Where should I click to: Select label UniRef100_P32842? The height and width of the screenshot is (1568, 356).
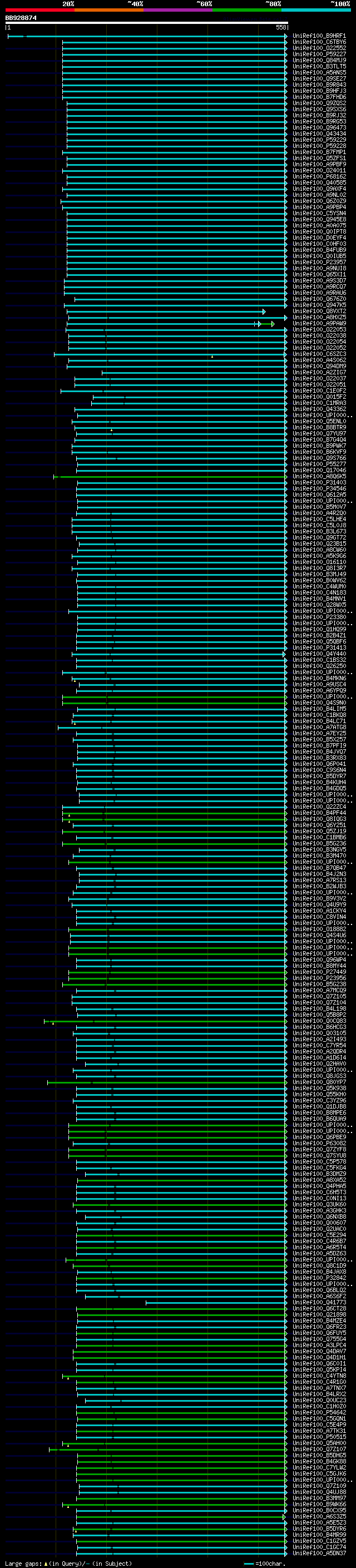click(x=319, y=1278)
